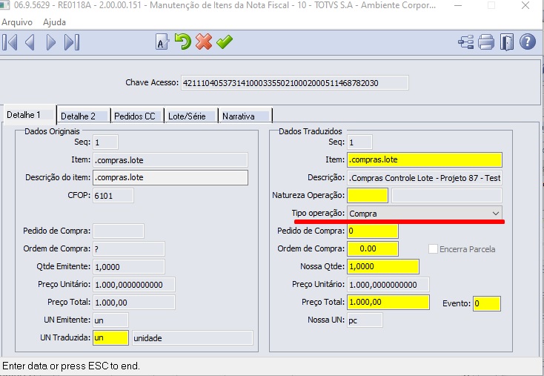Click translated Ordem de Compra field 0.00
Viewport: 544px width, 376px height.
[373, 248]
